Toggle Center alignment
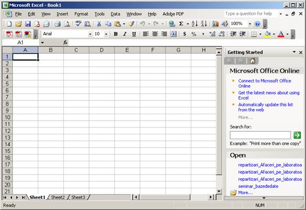This screenshot has width=306, height=210. point(155,34)
